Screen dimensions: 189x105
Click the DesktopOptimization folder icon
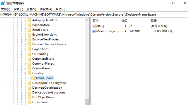coord(29,88)
